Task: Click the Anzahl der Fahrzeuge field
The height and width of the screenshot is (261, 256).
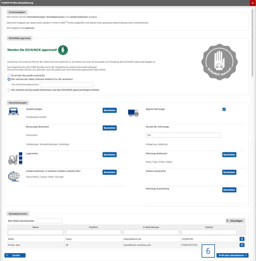Action: [183, 135]
